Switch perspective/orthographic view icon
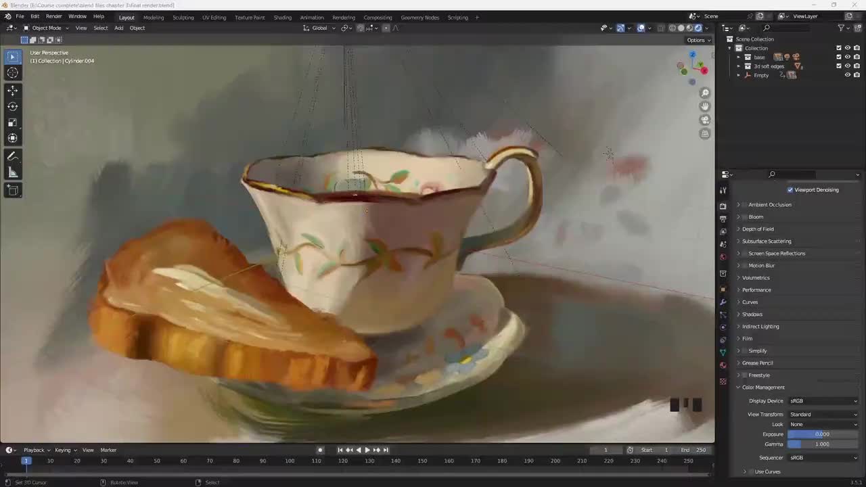This screenshot has height=487, width=866. tap(705, 133)
